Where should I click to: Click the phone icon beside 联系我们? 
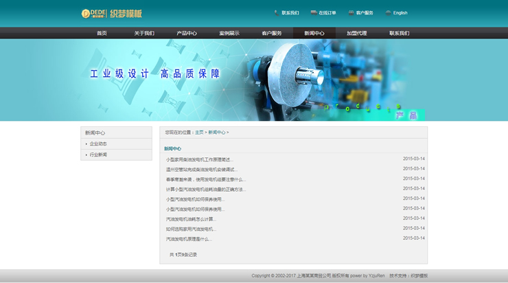[276, 12]
